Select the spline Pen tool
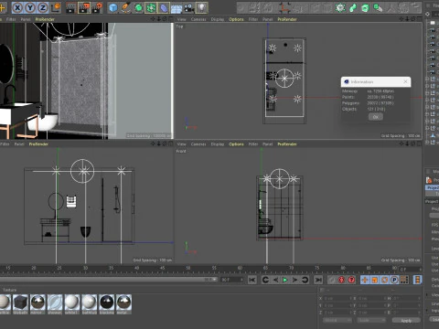Screen dimensions: 439x329 (125, 7)
